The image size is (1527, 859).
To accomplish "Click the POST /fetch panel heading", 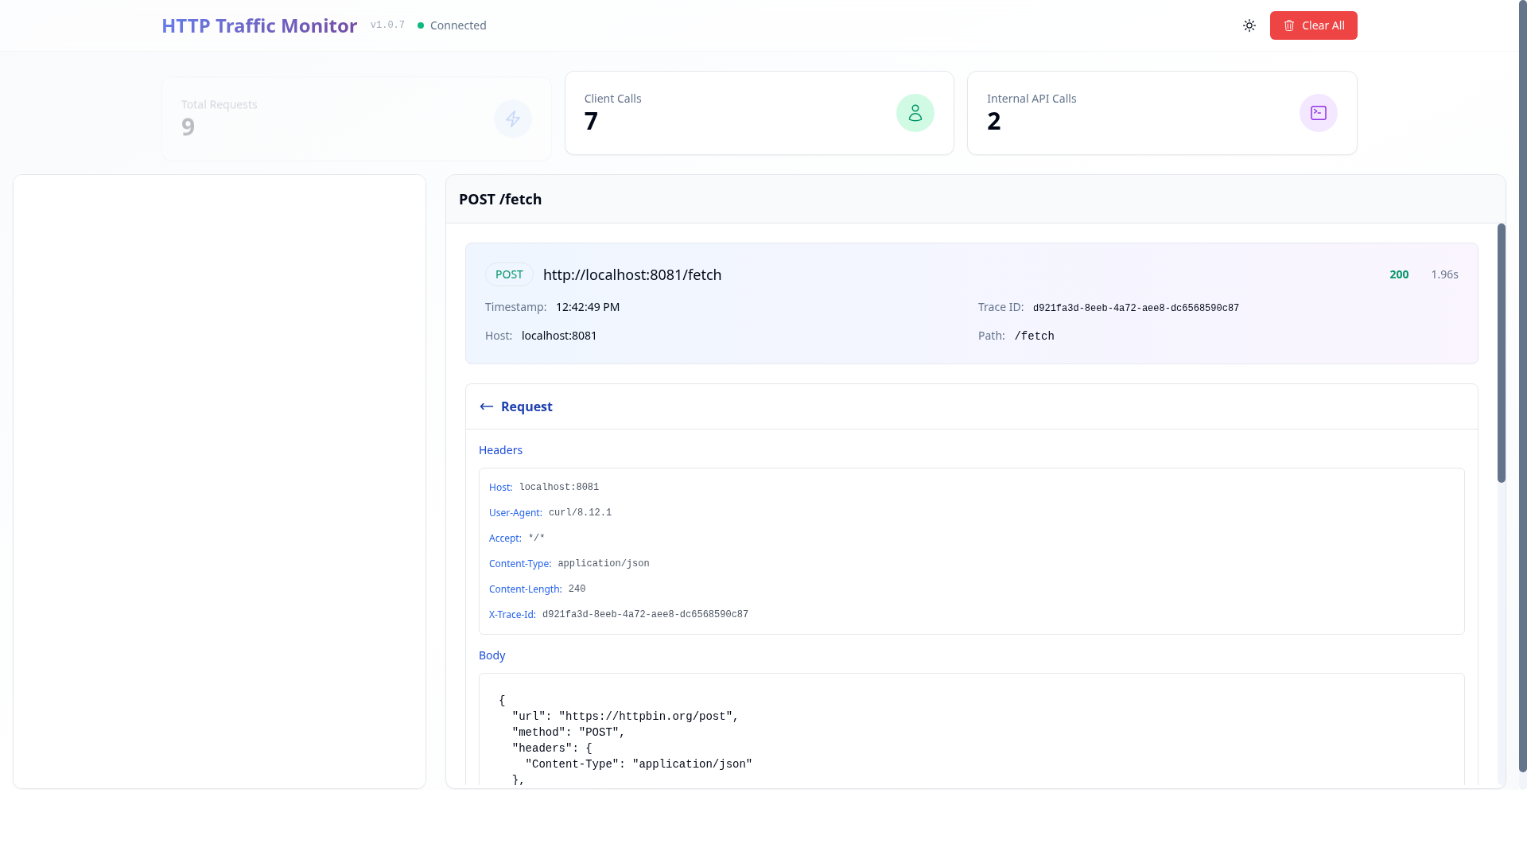I will [x=500, y=200].
